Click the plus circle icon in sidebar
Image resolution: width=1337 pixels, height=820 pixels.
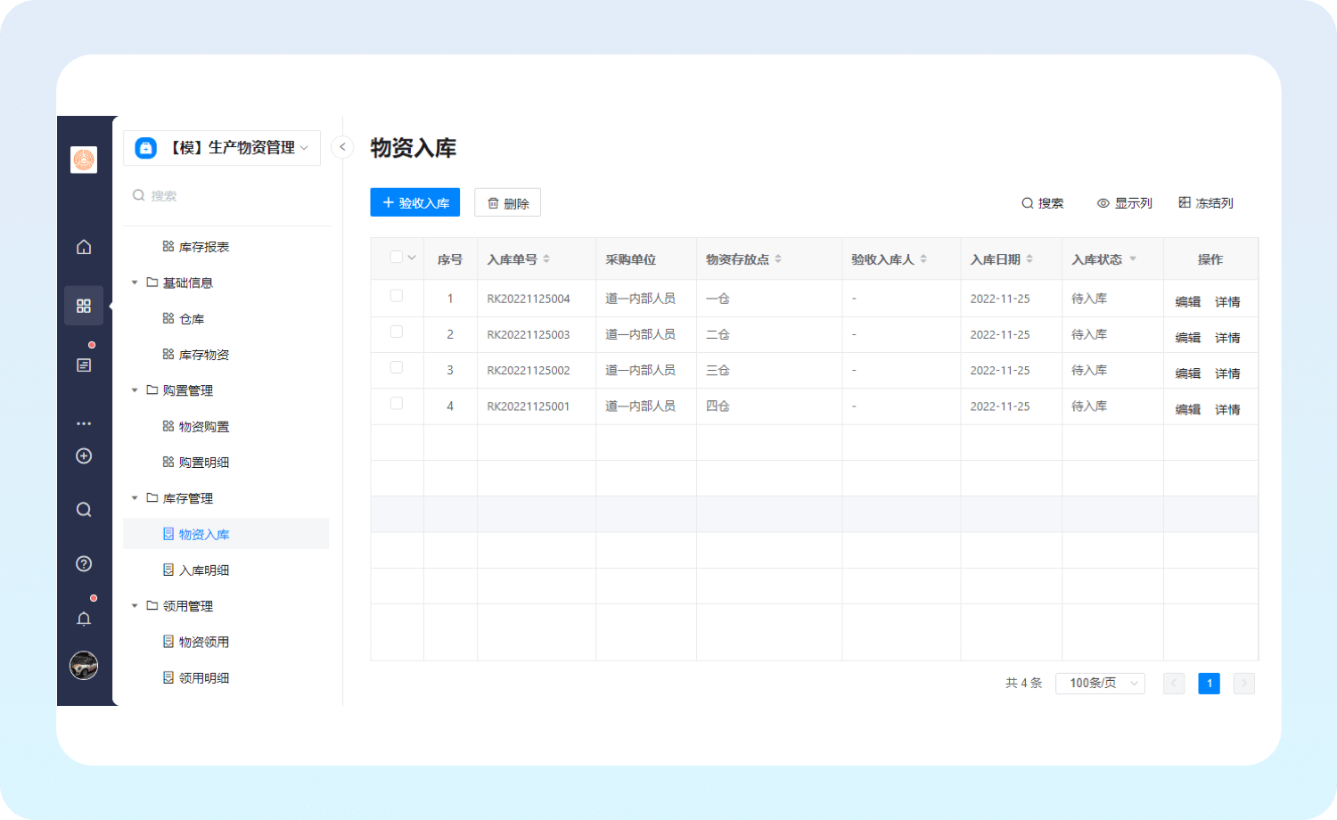[84, 456]
